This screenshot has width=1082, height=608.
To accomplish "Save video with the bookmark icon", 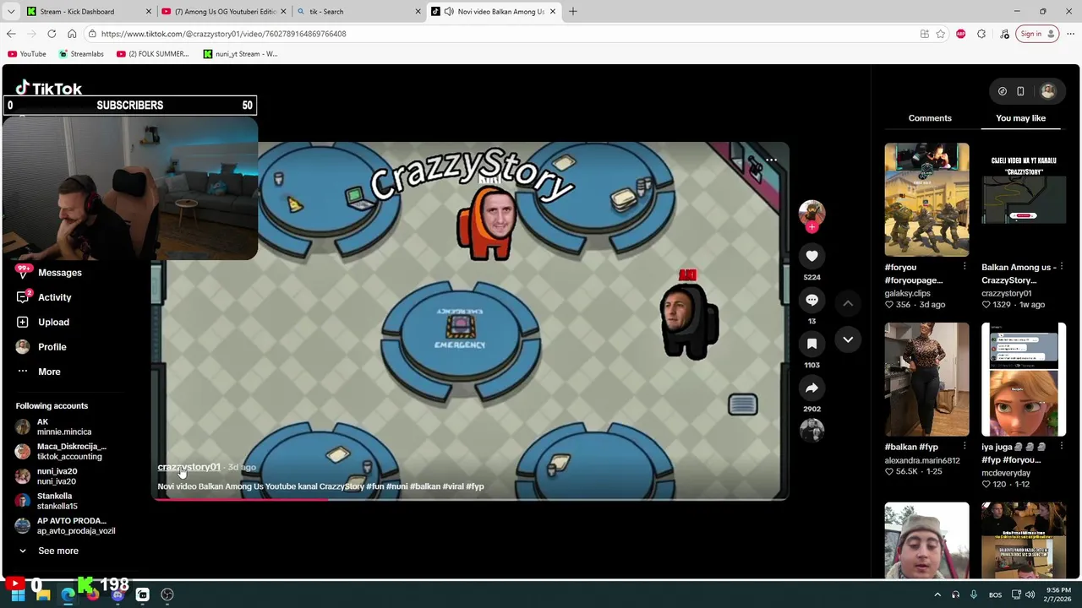I will pos(811,344).
